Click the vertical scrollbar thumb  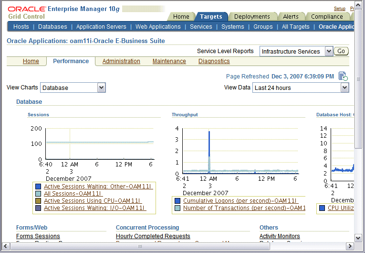pos(358,79)
